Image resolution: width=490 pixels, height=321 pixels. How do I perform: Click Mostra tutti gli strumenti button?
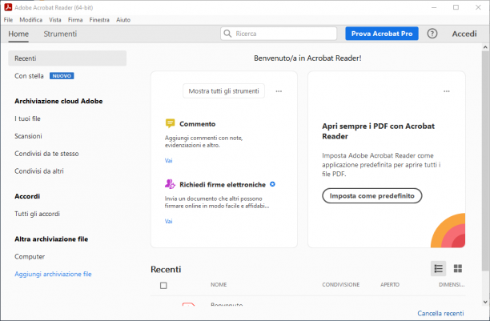(223, 91)
